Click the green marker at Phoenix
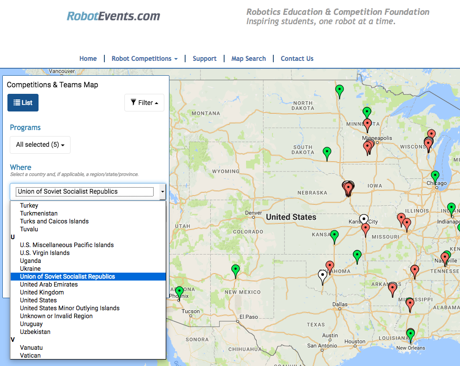 179,292
